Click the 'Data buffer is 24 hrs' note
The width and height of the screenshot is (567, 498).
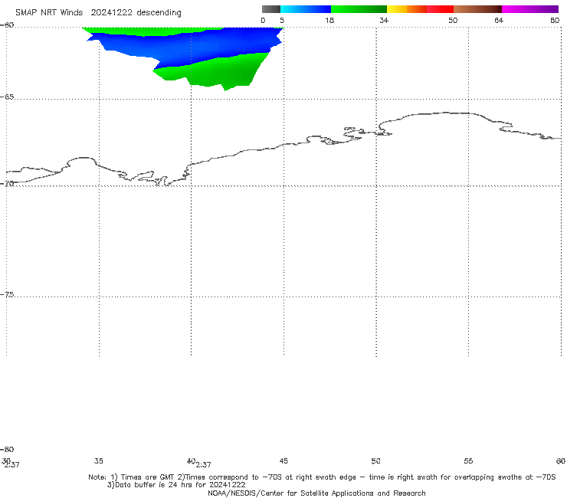point(176,485)
